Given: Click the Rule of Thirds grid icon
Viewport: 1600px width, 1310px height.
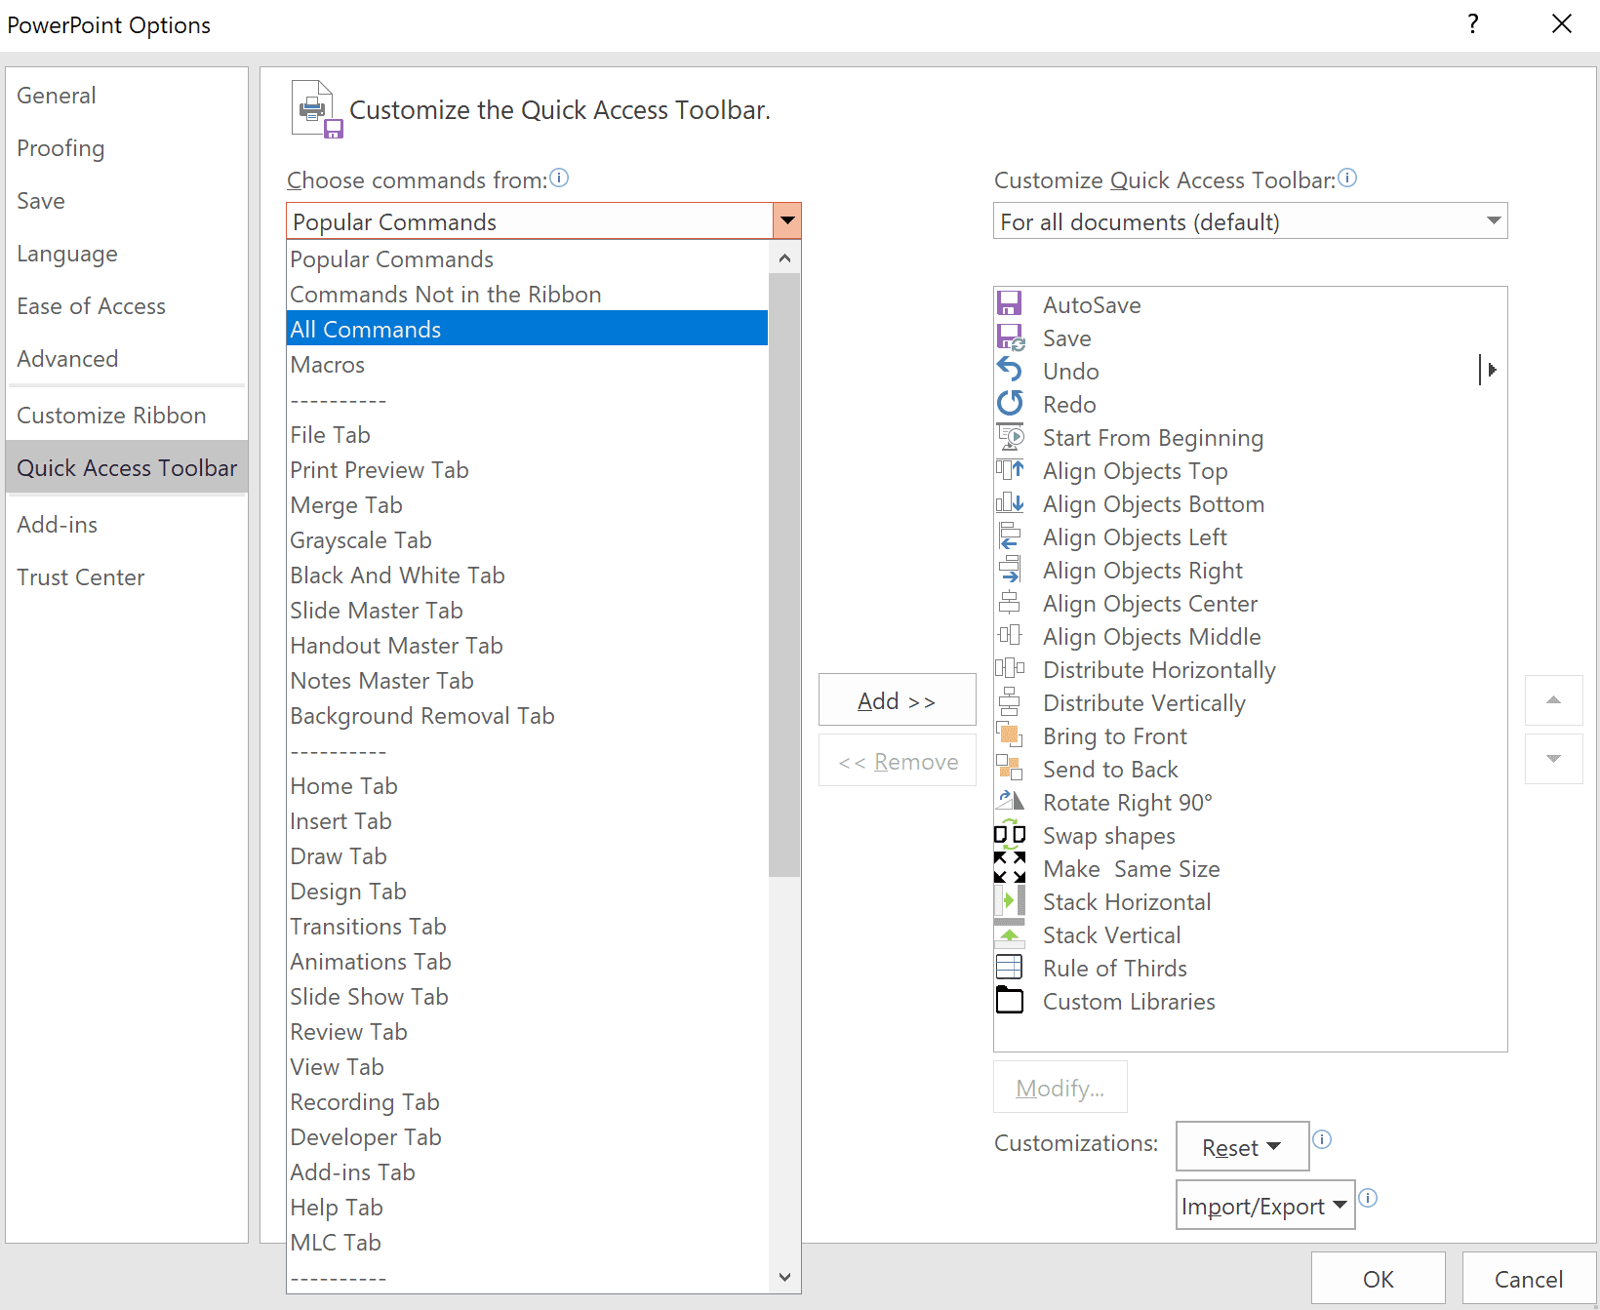Looking at the screenshot, I should 1010,967.
